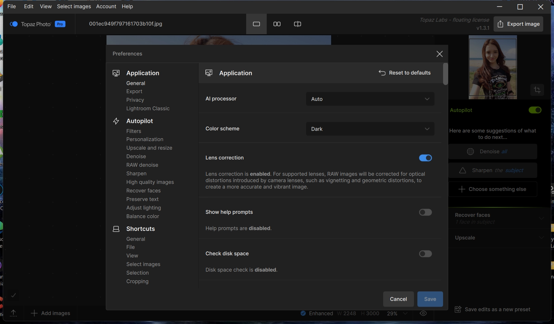The image size is (554, 324).
Task: Click the eye preview icon
Action: [423, 313]
